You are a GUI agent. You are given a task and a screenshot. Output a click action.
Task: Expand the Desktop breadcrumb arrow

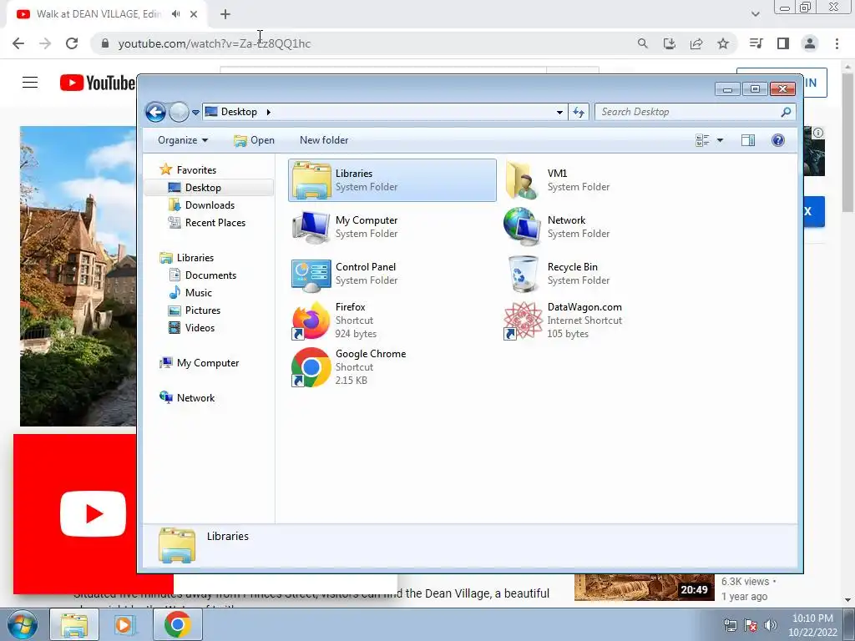(x=268, y=113)
